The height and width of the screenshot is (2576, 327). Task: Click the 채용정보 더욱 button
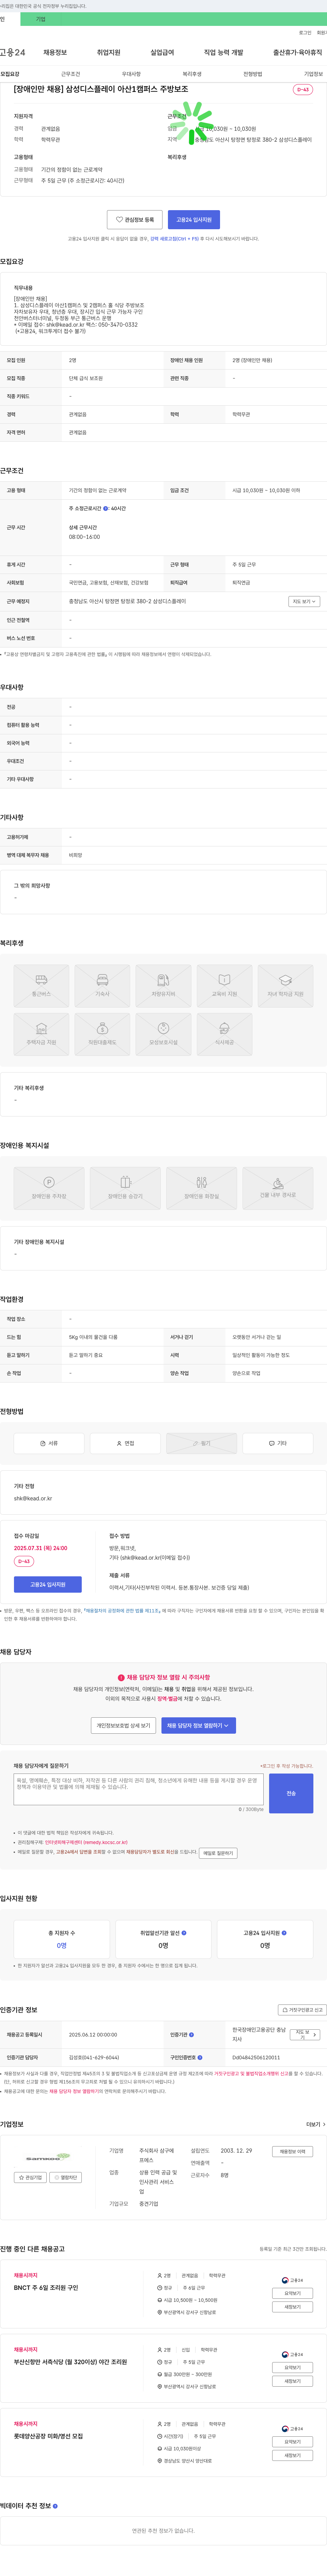click(x=292, y=2151)
